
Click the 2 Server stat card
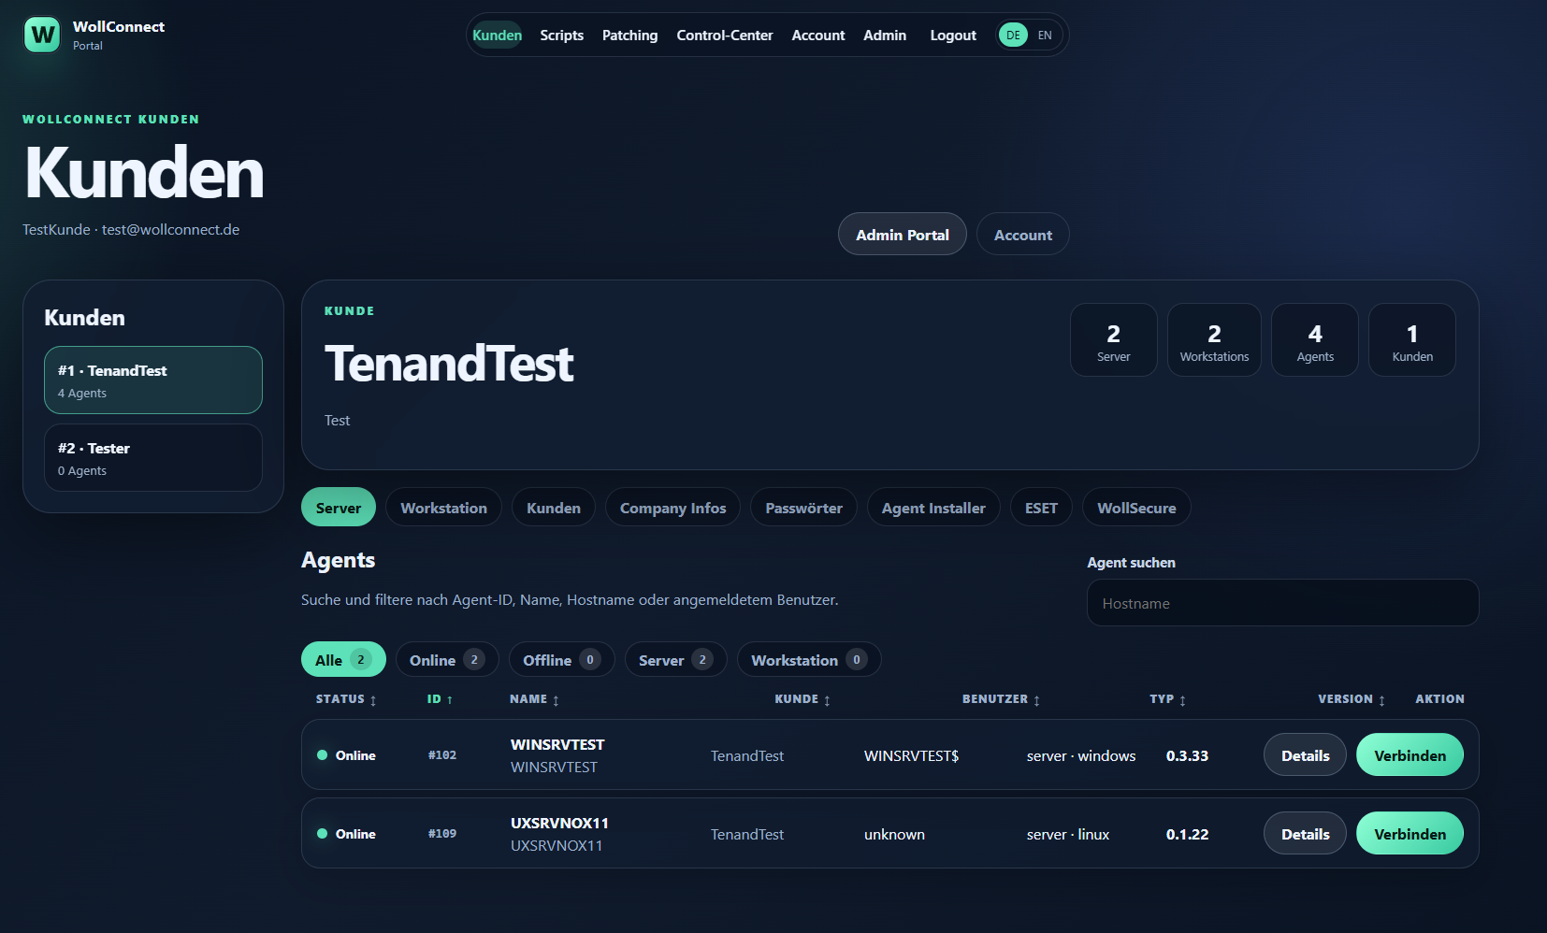(1113, 340)
